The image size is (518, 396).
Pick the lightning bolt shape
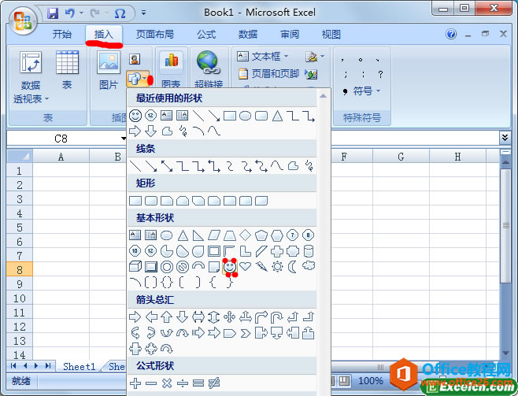pyautogui.click(x=261, y=266)
